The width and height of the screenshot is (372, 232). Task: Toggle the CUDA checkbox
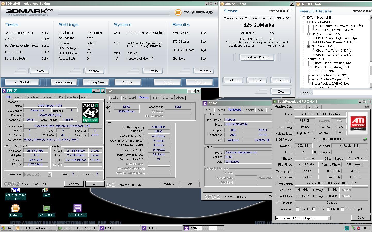pyautogui.click(x=314, y=209)
